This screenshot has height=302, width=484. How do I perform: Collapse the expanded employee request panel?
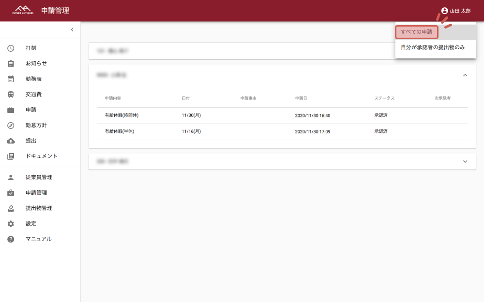pyautogui.click(x=465, y=75)
